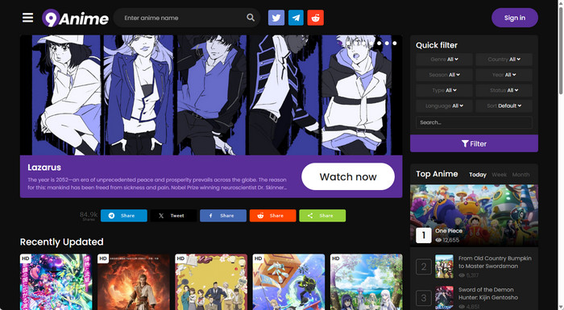564x310 pixels.
Task: Expand the Genre dropdown
Action: (444, 60)
